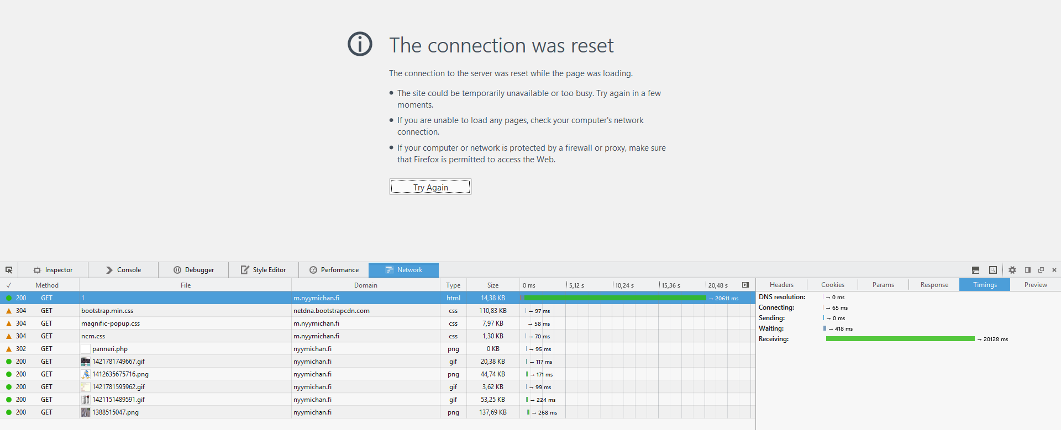The image size is (1061, 430).
Task: Click the info icon beside error heading
Action: 360,44
